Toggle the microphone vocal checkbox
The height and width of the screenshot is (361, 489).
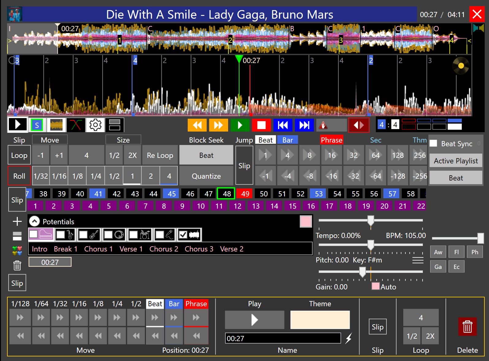point(160,235)
